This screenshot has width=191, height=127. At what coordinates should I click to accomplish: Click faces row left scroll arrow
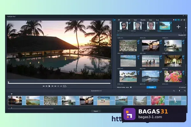(x=117, y=33)
